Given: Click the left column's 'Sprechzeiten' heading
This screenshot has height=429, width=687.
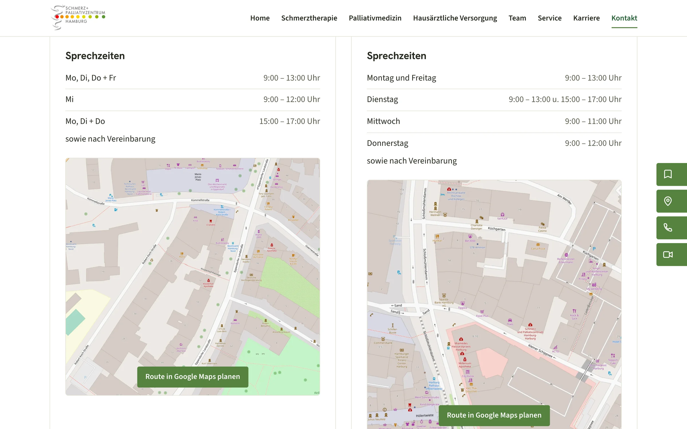Looking at the screenshot, I should click(95, 56).
